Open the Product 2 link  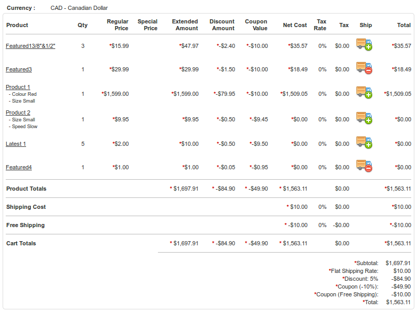[x=18, y=113]
